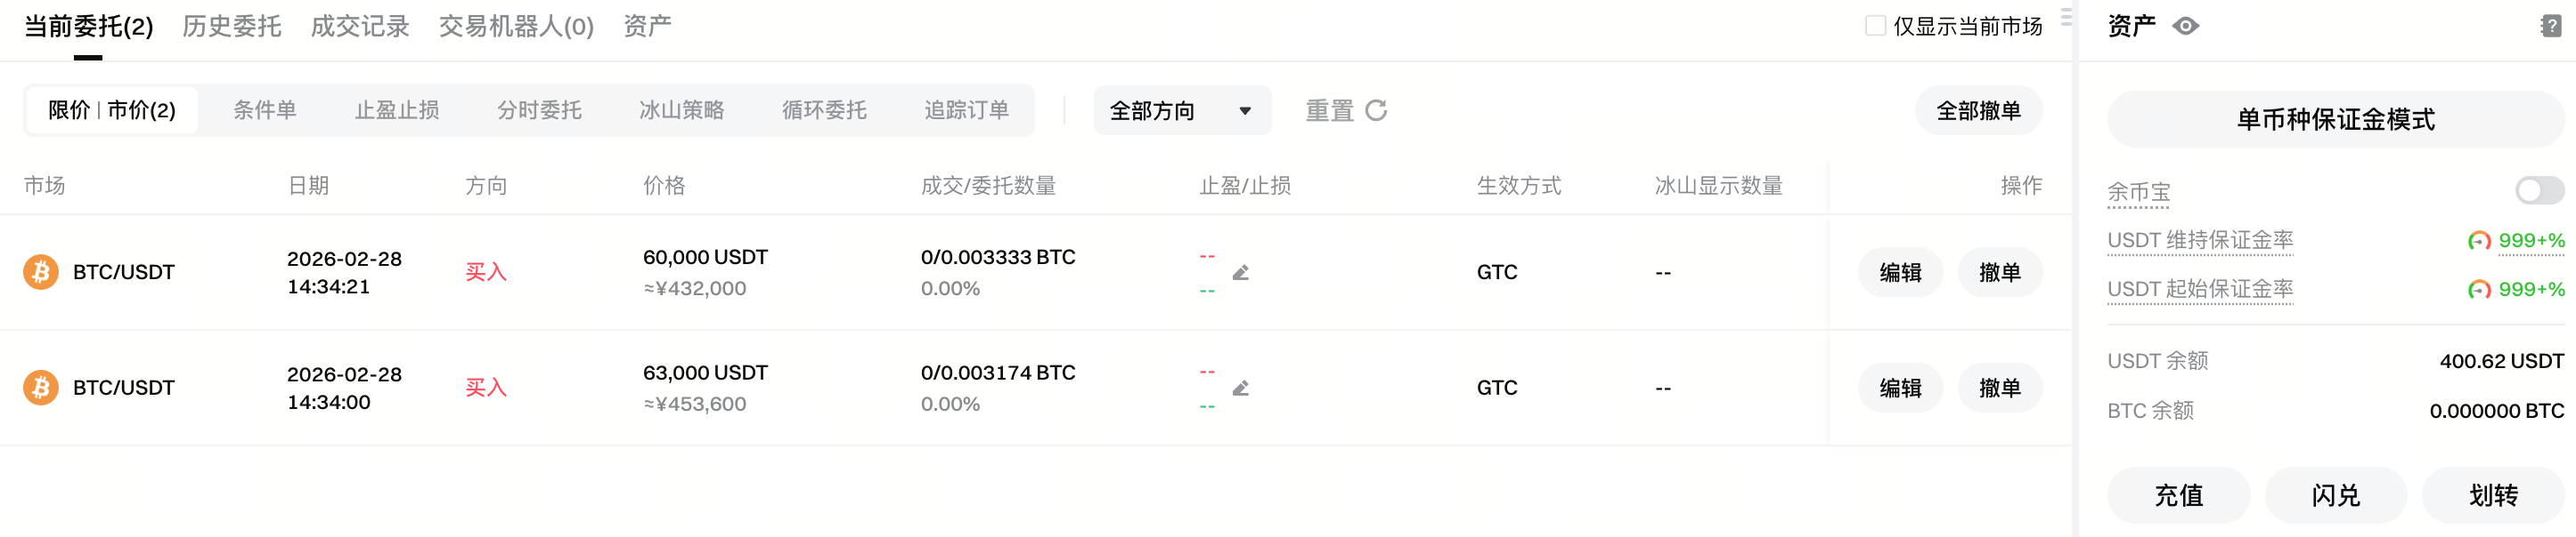Switch to the 历史委托 tab

click(x=231, y=27)
